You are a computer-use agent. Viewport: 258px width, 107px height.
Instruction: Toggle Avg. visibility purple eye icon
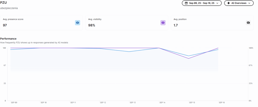point(163,23)
